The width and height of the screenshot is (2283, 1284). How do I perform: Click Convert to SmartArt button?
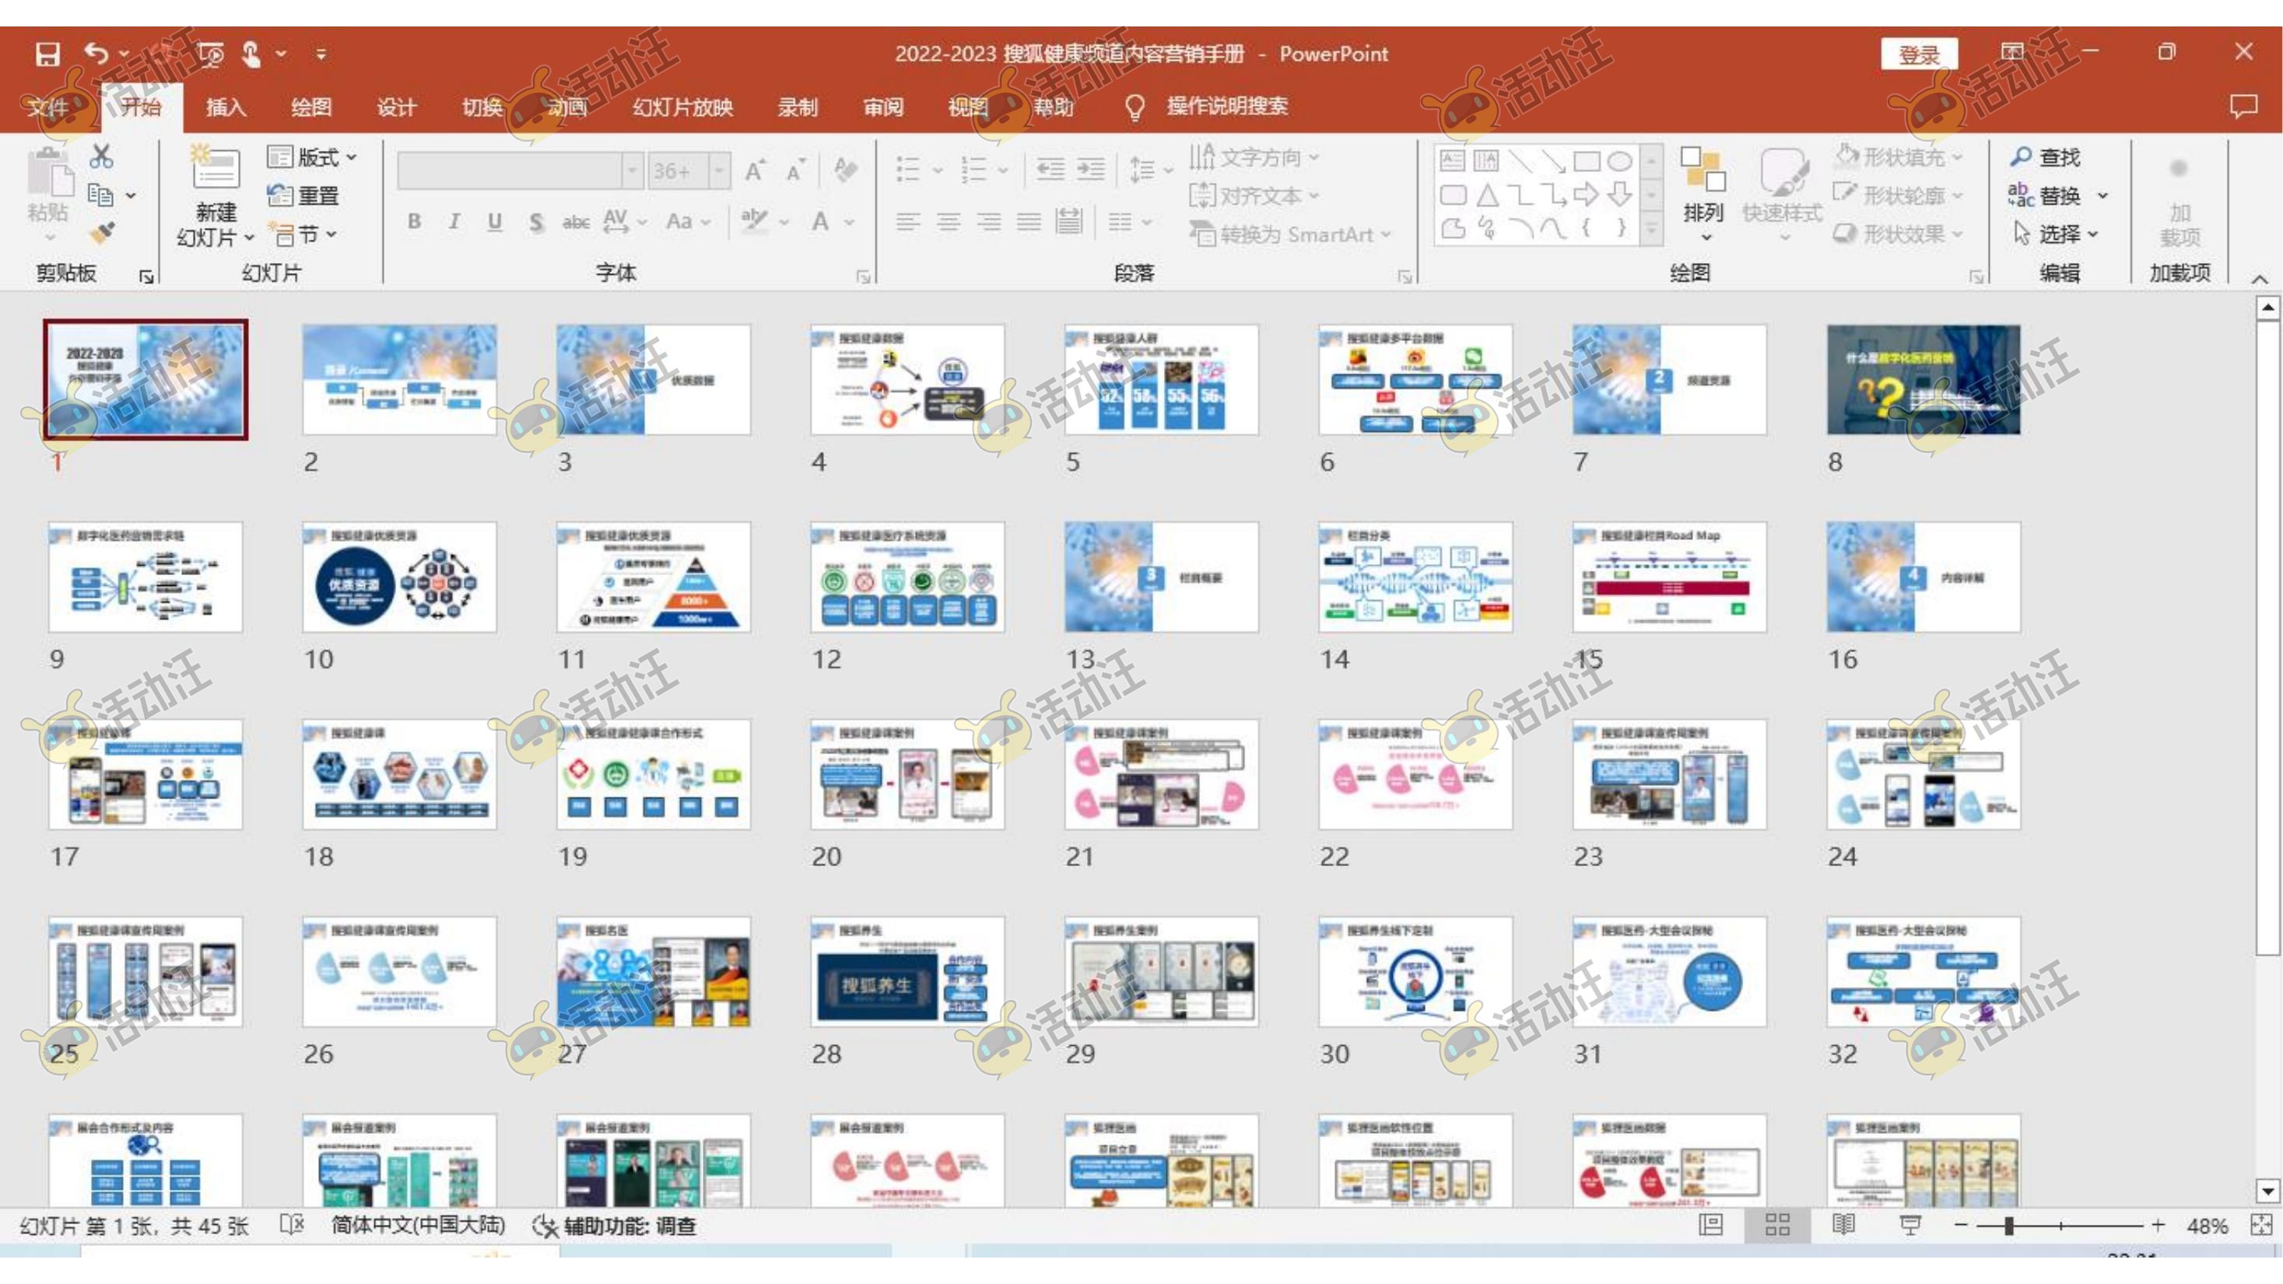[x=1289, y=235]
